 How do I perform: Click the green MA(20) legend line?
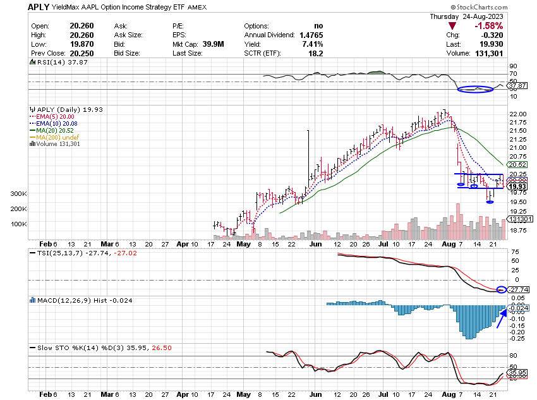tap(32, 130)
